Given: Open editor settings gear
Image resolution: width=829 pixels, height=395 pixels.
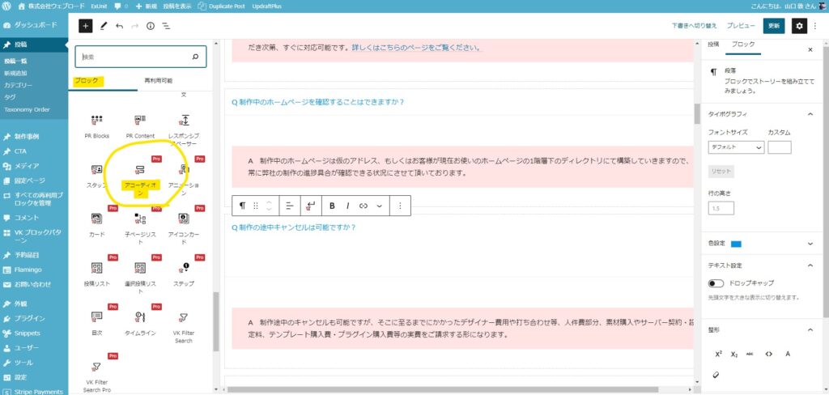Looking at the screenshot, I should 799,26.
